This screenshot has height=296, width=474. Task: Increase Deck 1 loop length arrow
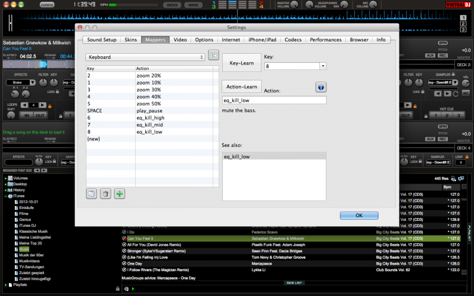tap(43, 105)
